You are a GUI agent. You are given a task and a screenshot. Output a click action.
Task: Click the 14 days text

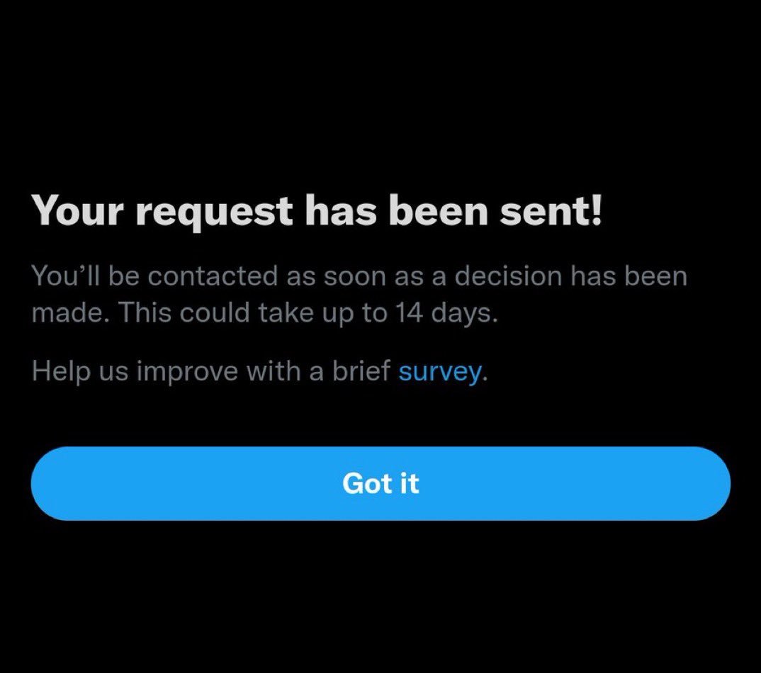[446, 313]
